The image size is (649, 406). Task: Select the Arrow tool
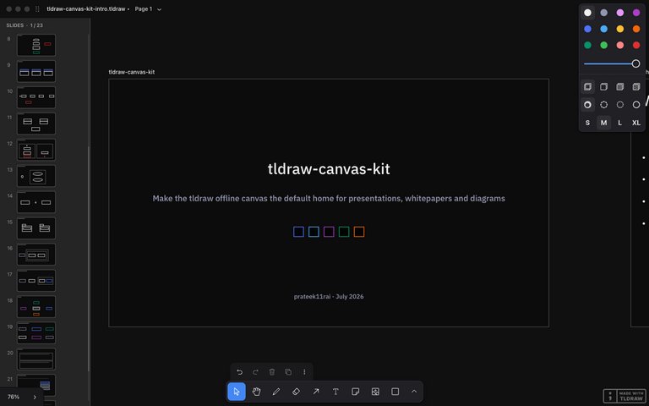[316, 392]
